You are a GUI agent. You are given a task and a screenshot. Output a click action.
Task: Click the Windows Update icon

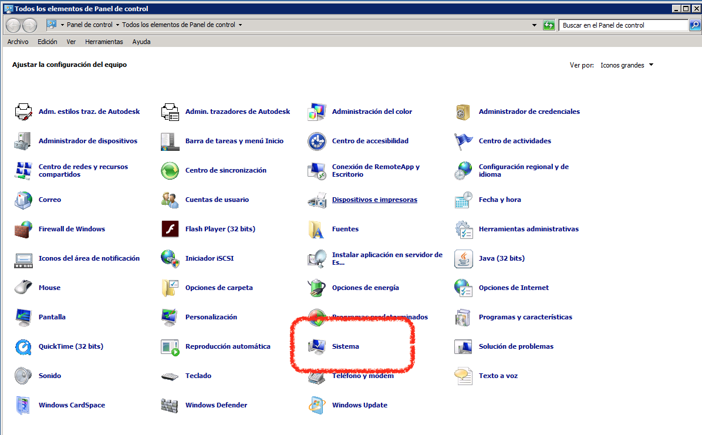[317, 406]
